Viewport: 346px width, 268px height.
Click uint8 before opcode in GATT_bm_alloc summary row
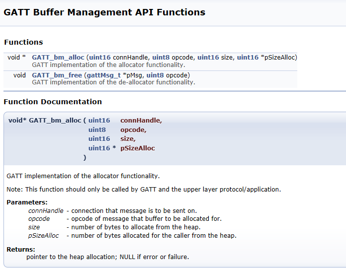click(161, 58)
